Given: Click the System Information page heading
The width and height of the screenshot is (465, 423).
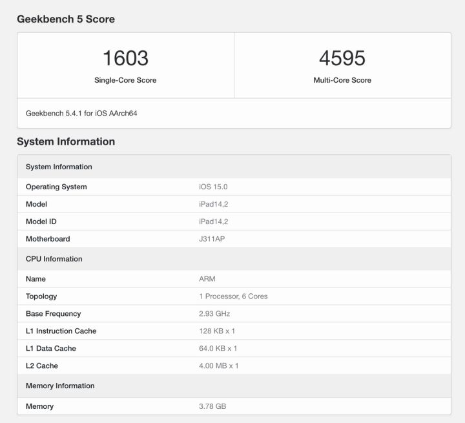Looking at the screenshot, I should click(x=66, y=141).
